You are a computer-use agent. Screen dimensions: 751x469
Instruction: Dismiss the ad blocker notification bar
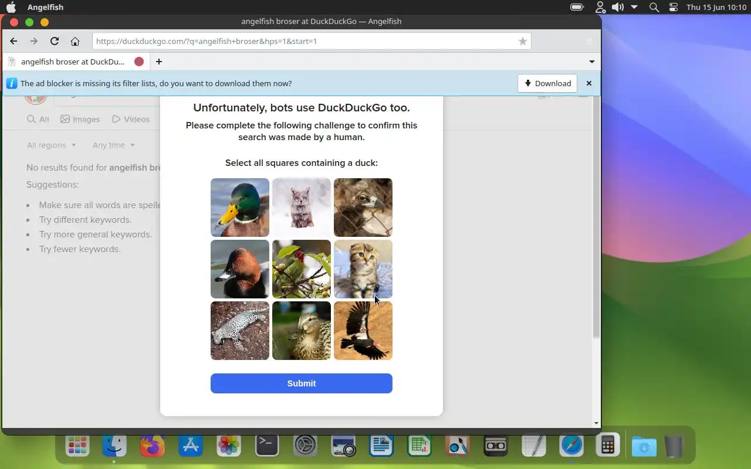click(589, 83)
